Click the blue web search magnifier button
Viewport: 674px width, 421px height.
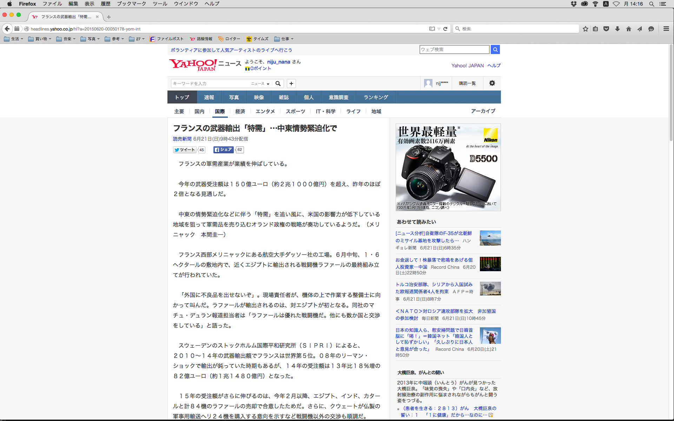[x=495, y=49]
